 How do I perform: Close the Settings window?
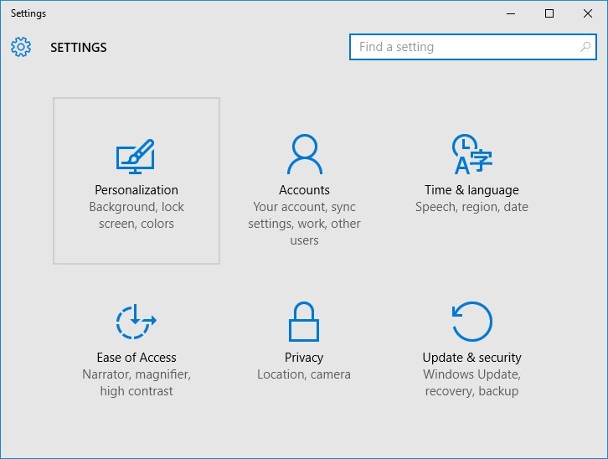pyautogui.click(x=587, y=13)
